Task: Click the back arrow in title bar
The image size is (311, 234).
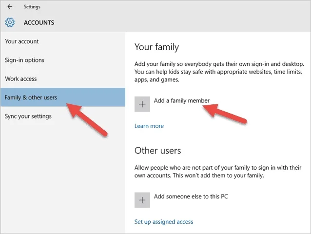Action: click(x=10, y=7)
